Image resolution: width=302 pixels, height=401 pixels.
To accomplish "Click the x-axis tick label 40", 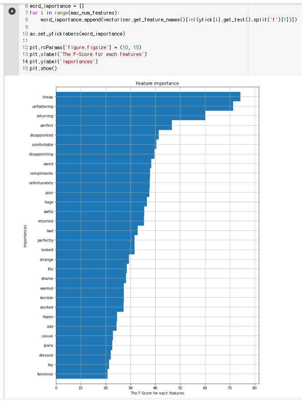I will 155,388.
